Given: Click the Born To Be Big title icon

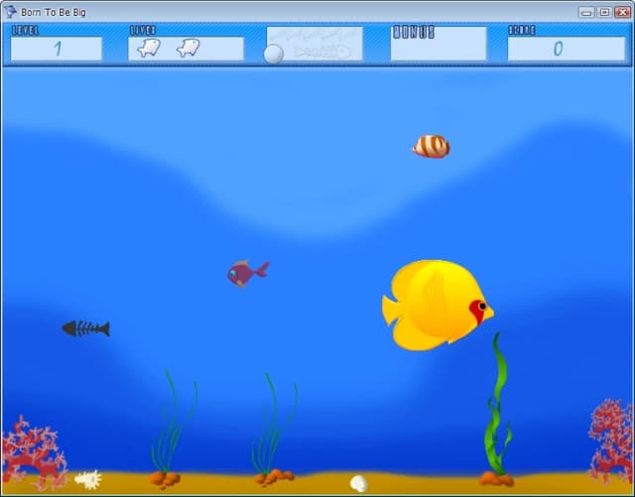Looking at the screenshot, I should pos(10,12).
